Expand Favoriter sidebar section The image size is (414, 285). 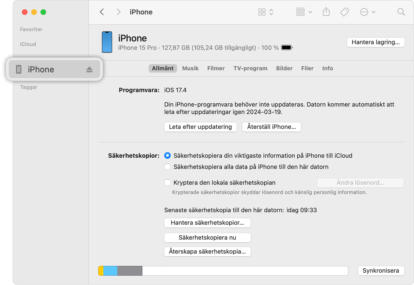pyautogui.click(x=31, y=29)
